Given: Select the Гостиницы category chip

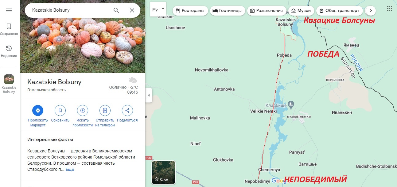Looking at the screenshot, I should point(227,11).
